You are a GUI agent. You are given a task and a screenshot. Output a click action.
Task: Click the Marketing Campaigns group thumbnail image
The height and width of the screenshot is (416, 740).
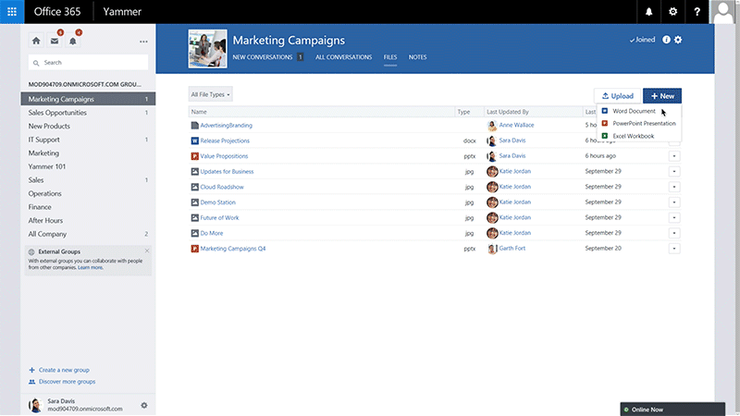[x=207, y=49]
